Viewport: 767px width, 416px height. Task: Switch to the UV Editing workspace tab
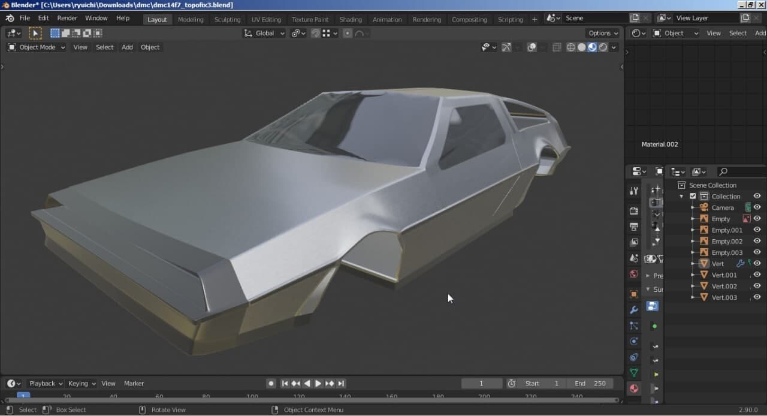coord(266,19)
